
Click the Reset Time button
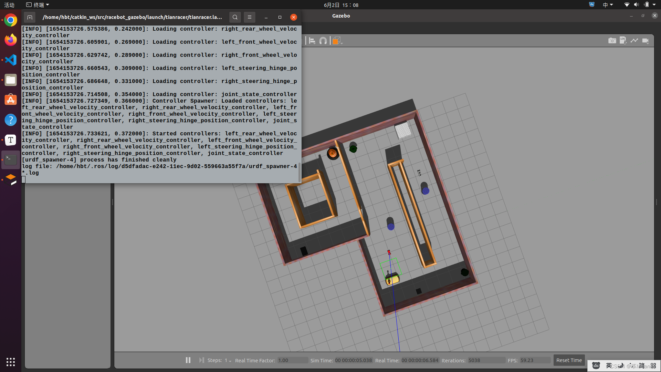[569, 360]
